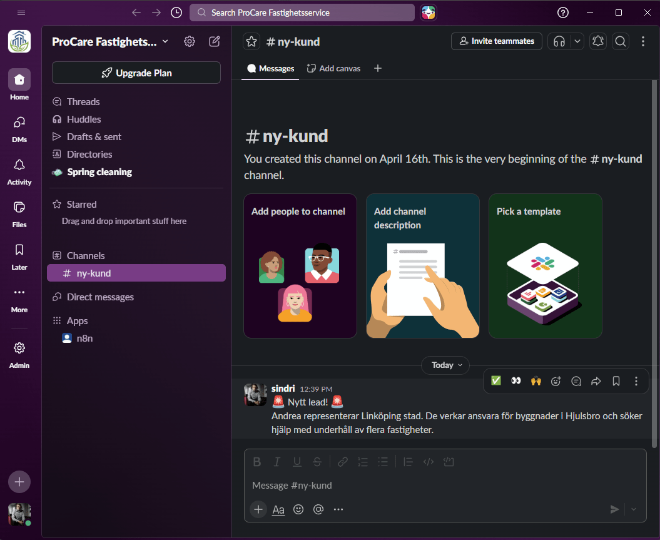Image resolution: width=660 pixels, height=540 pixels.
Task: Open emoji picker in composer
Action: [x=298, y=509]
